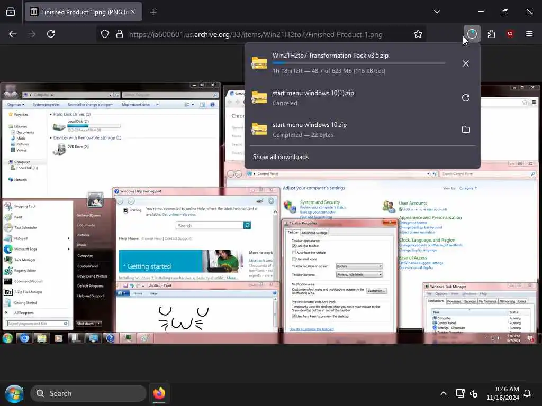The width and height of the screenshot is (542, 406).
Task: Expand the list all tabs chevron
Action: pos(437,12)
